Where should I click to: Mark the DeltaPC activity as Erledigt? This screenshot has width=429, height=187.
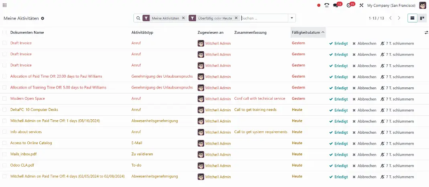(338, 110)
